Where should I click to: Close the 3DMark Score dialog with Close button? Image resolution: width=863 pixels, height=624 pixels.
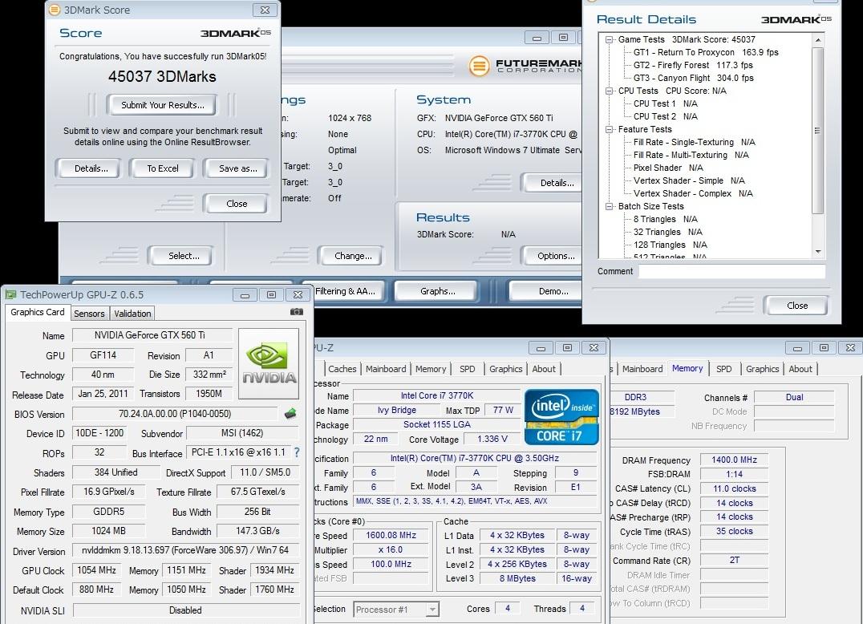(237, 204)
